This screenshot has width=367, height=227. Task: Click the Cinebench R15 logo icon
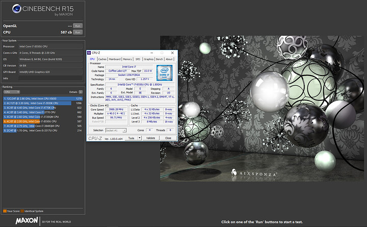pyautogui.click(x=17, y=9)
